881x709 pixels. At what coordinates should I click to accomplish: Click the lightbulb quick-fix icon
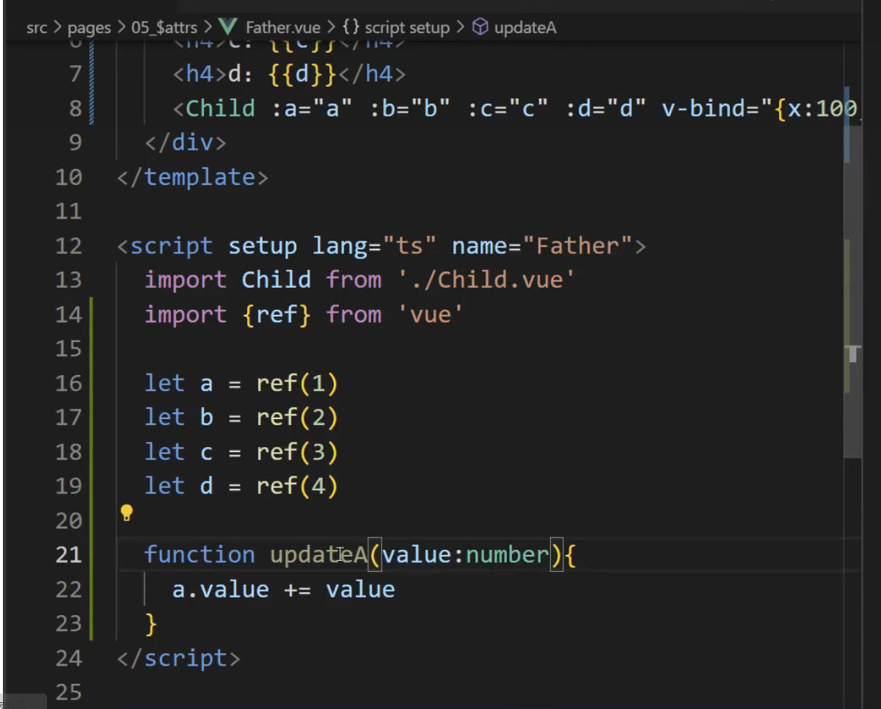126,512
